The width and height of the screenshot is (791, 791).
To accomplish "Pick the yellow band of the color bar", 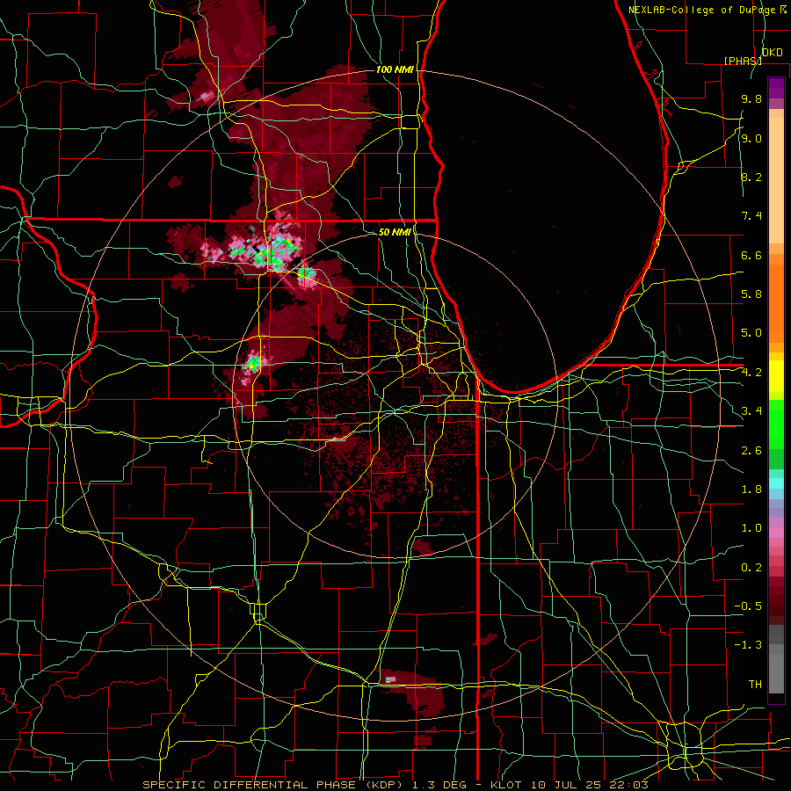I will [x=776, y=376].
